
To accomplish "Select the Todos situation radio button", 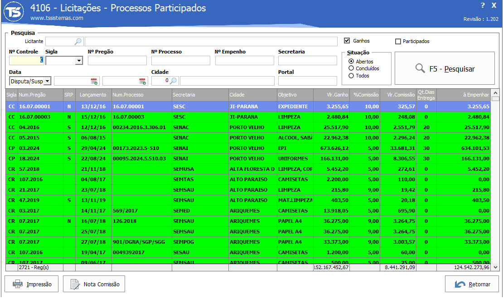I will click(351, 76).
